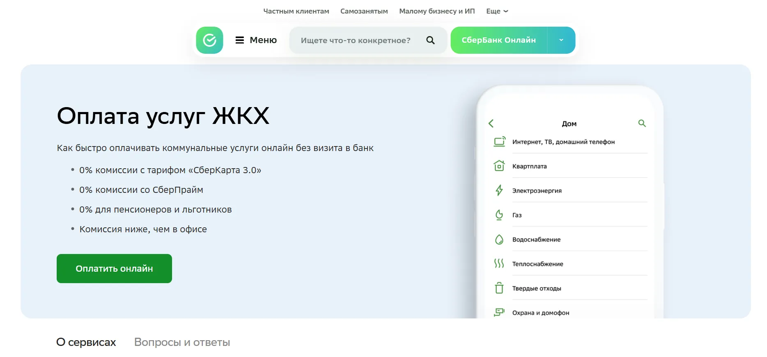This screenshot has width=767, height=357.
Task: Click '0% комиссии с тарифом «СберКарта 3.0»' bullet
Action: (x=170, y=170)
